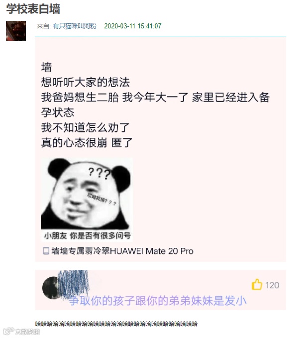The image size is (299, 338).
Task: Open the panda meme image
Action: [87, 200]
